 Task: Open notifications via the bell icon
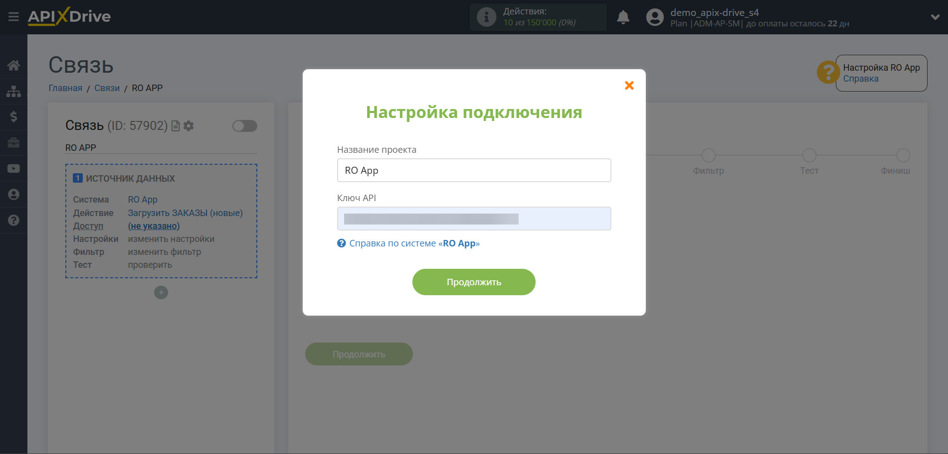point(622,16)
